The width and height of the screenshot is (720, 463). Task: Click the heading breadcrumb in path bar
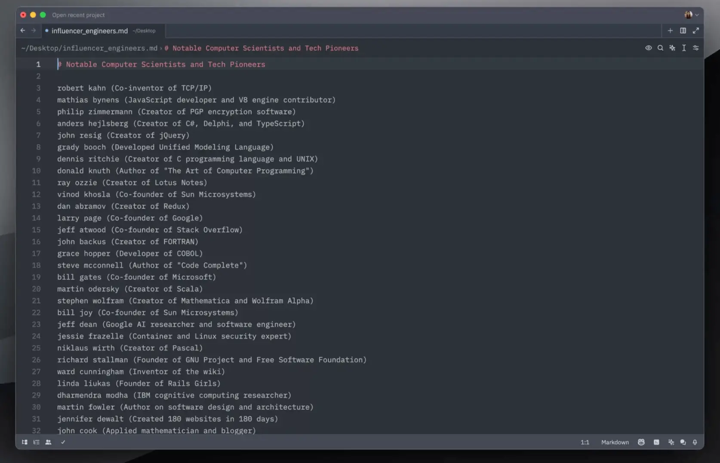coord(261,48)
